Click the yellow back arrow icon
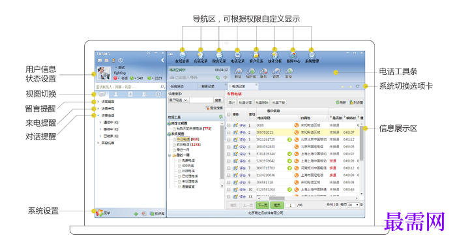Screen dimensions: 457x242 point(343,86)
